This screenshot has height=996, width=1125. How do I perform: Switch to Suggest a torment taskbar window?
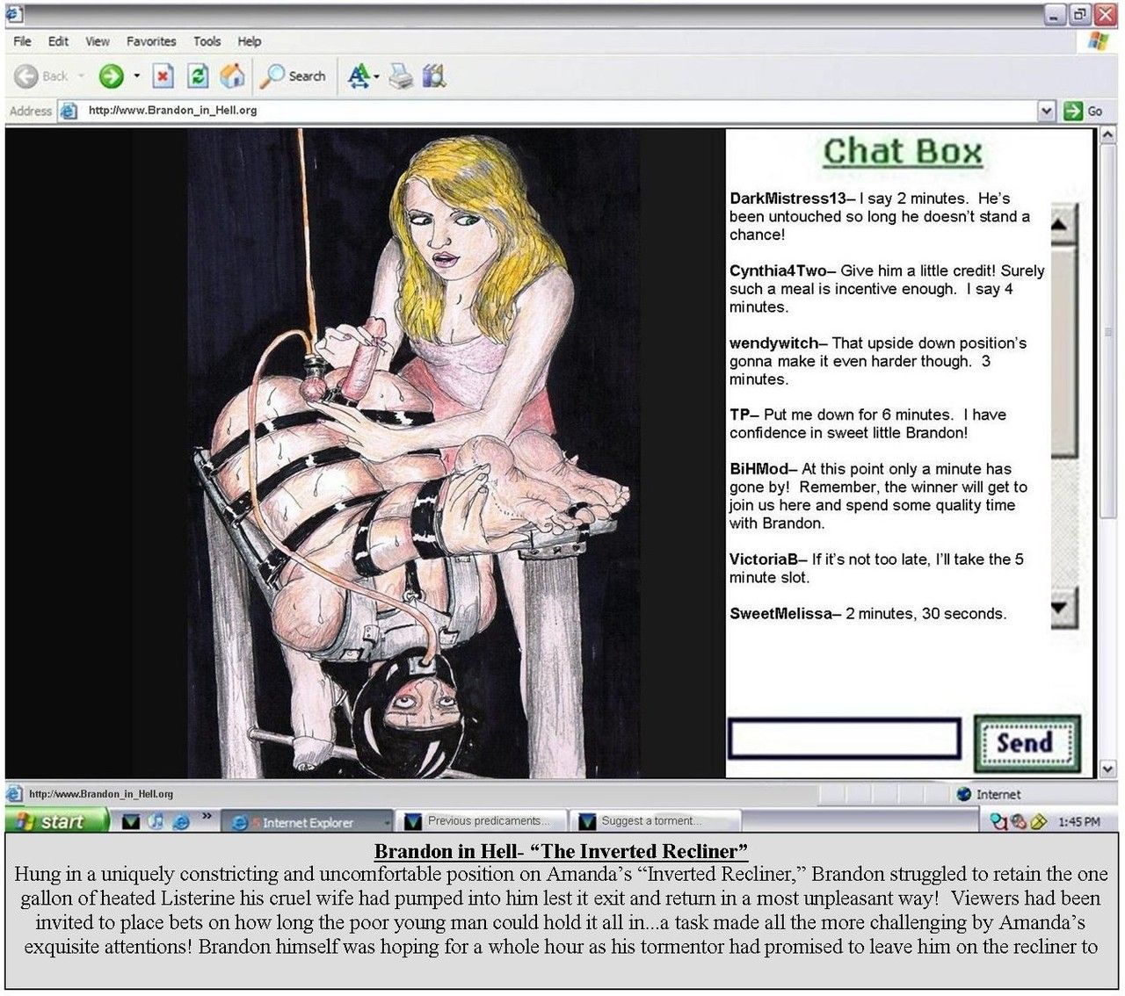click(654, 821)
